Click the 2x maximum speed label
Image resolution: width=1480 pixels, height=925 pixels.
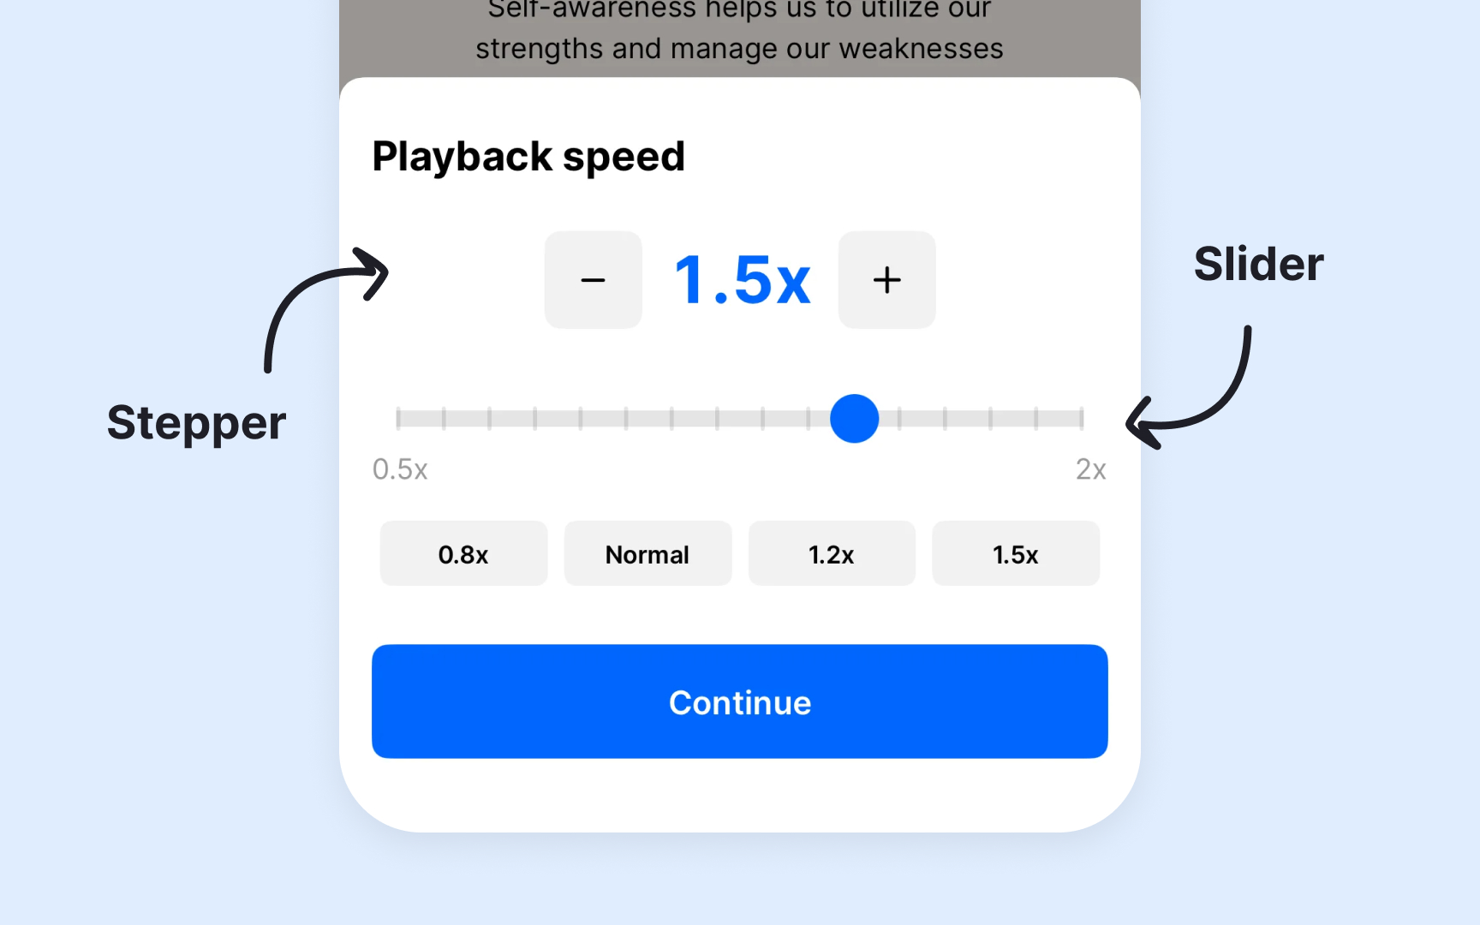[1091, 469]
